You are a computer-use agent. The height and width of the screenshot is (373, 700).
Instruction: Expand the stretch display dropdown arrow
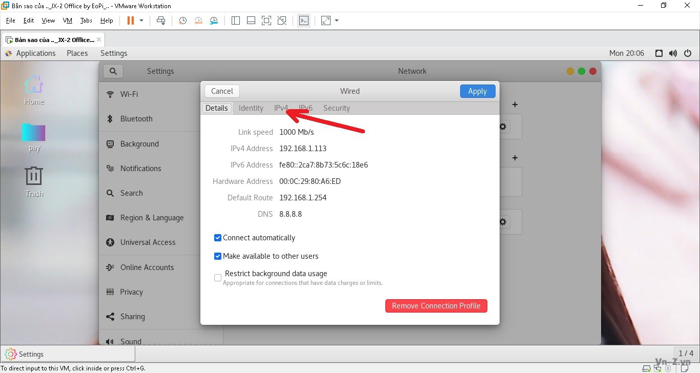[x=337, y=20]
